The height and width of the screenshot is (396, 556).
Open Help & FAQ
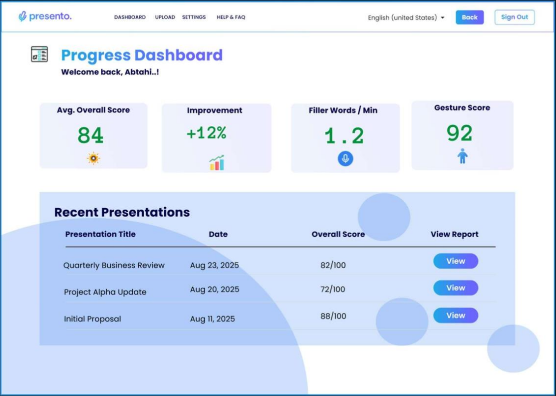pyautogui.click(x=231, y=17)
